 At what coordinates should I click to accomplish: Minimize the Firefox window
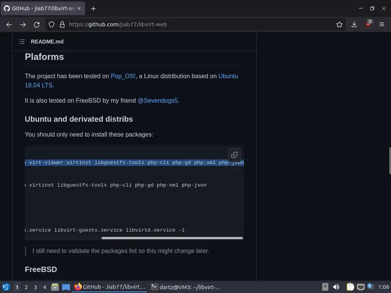(361, 8)
